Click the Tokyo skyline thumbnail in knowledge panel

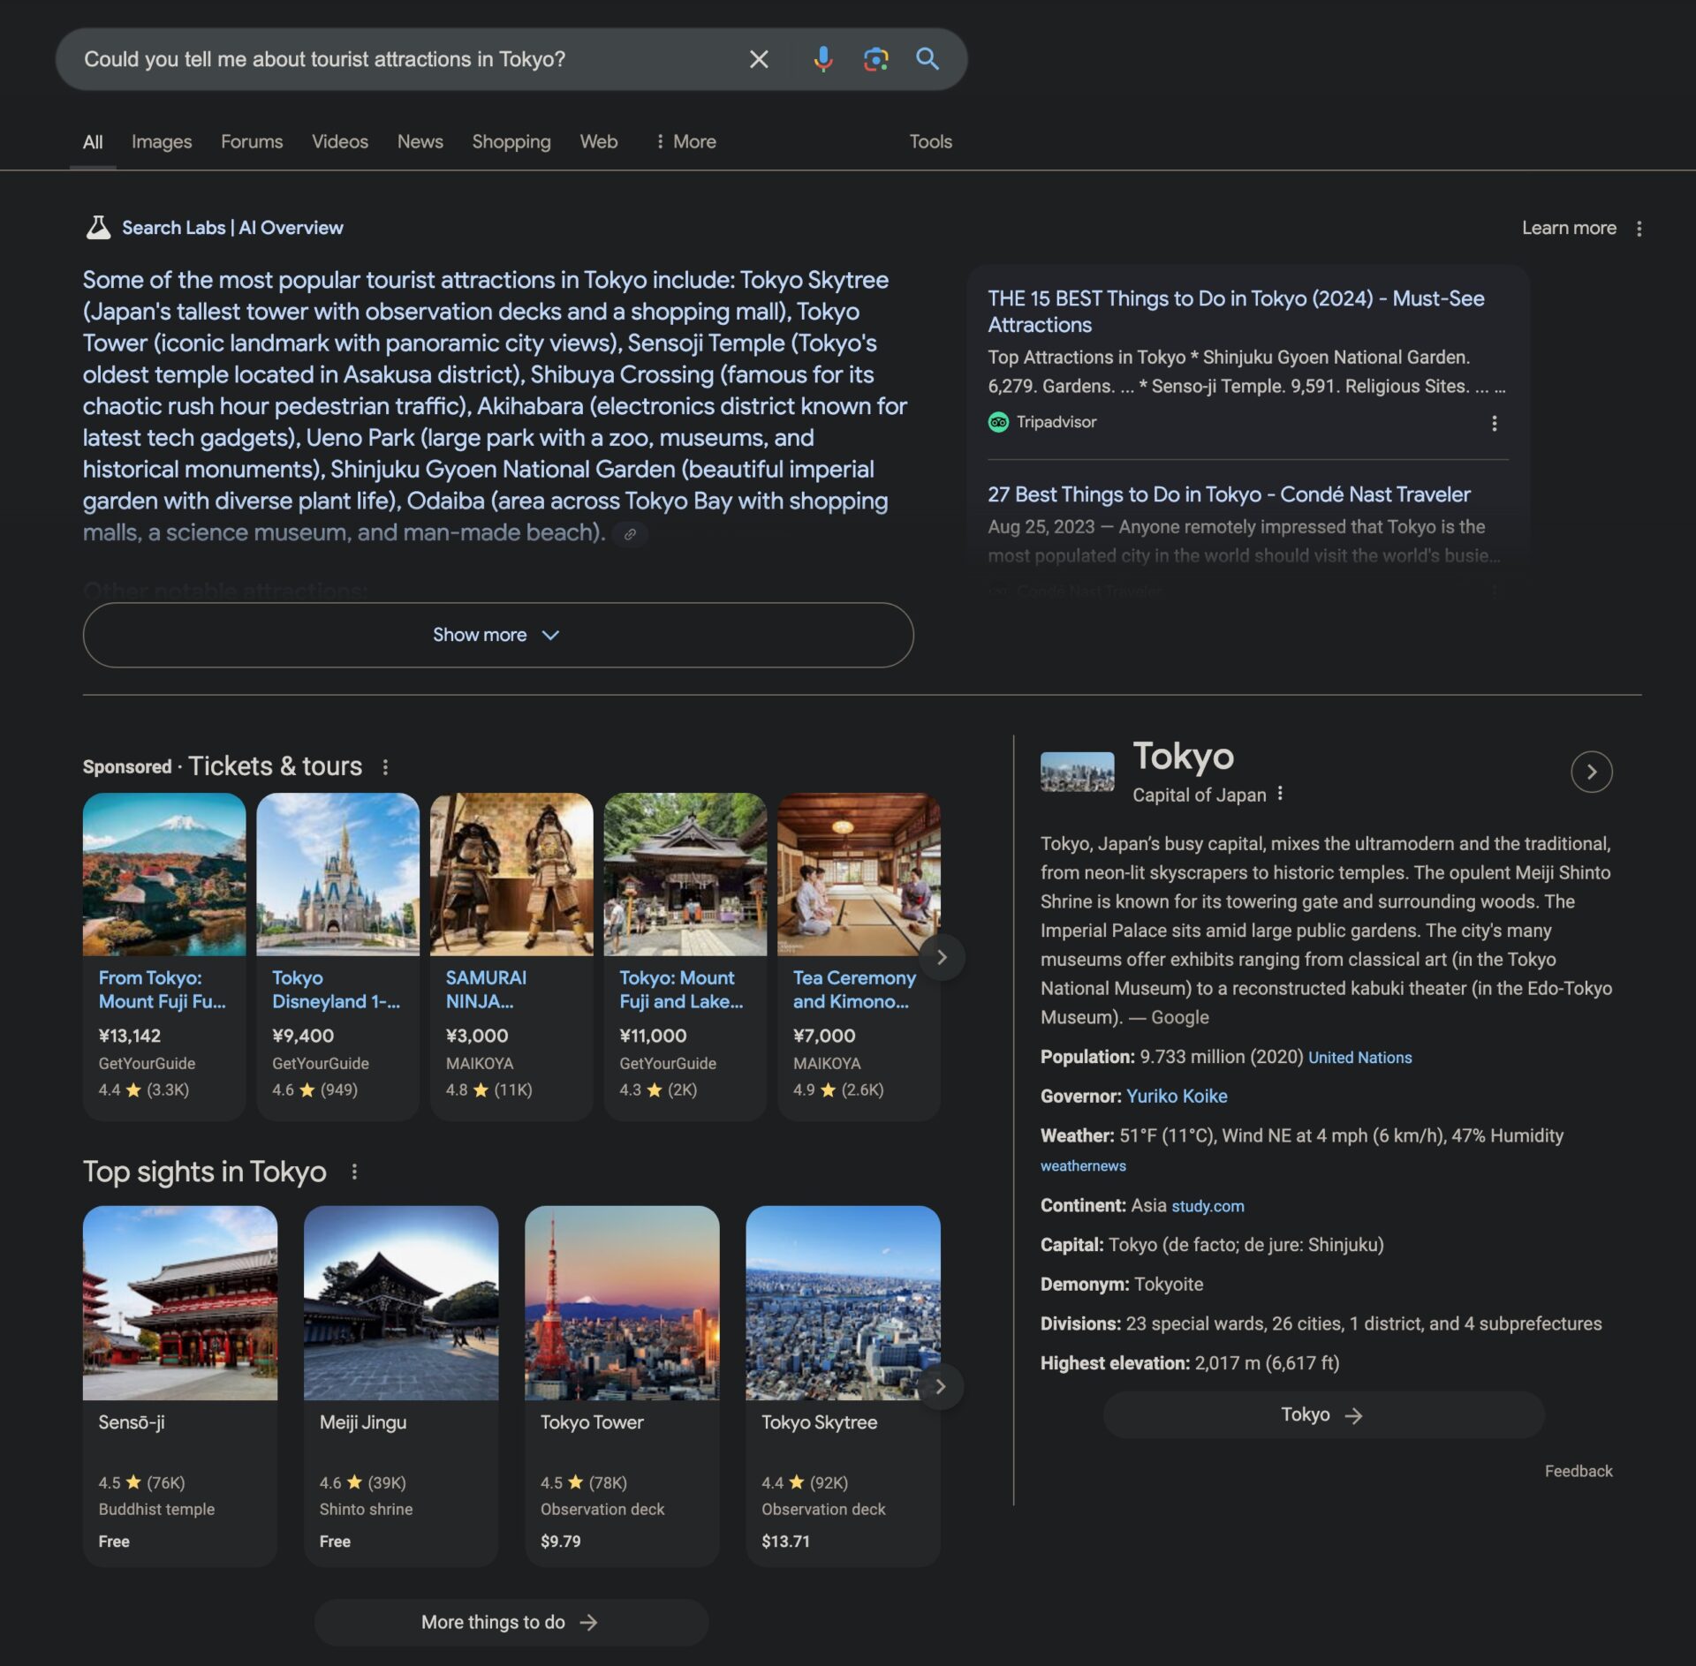1077,772
